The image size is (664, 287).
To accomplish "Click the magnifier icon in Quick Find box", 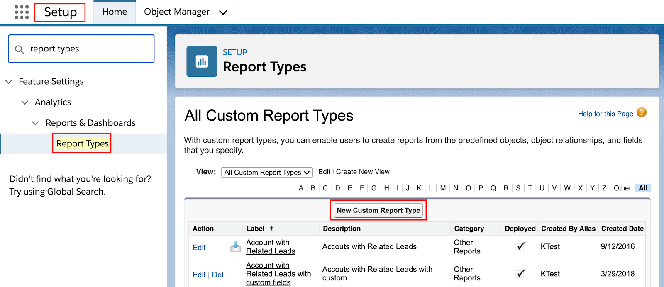I will [x=20, y=49].
